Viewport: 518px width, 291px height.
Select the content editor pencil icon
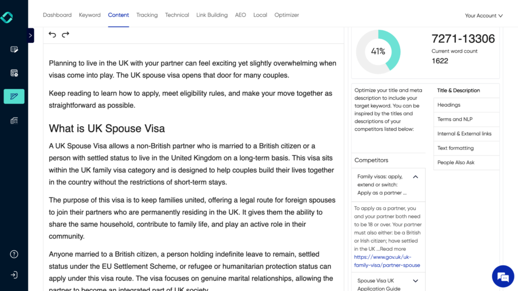coord(14,96)
